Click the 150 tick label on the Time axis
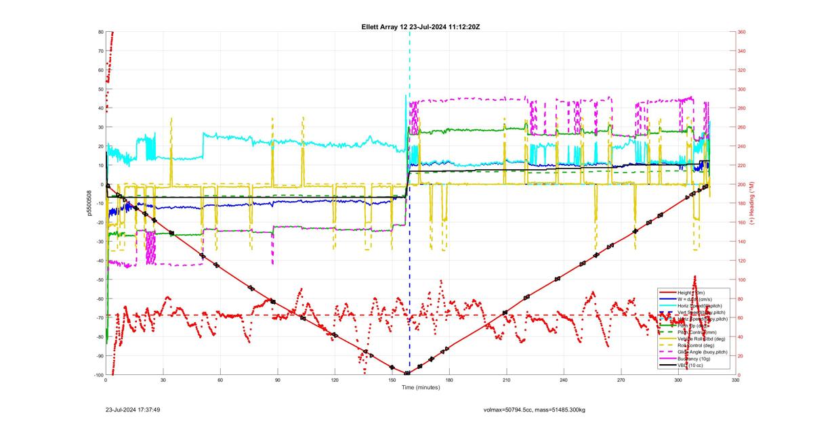The image size is (813, 421). 392,381
